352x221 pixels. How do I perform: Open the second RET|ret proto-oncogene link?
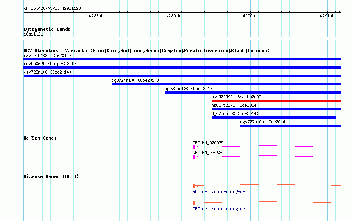coord(219,209)
